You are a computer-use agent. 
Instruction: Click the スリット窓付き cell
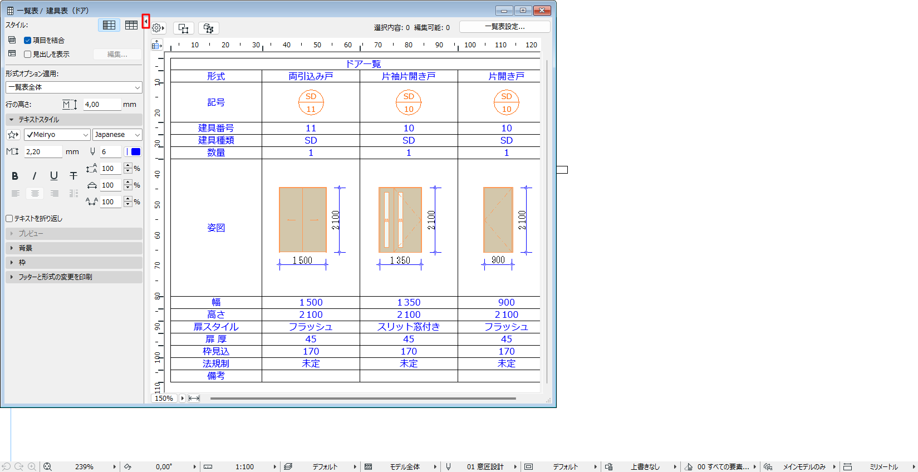409,327
